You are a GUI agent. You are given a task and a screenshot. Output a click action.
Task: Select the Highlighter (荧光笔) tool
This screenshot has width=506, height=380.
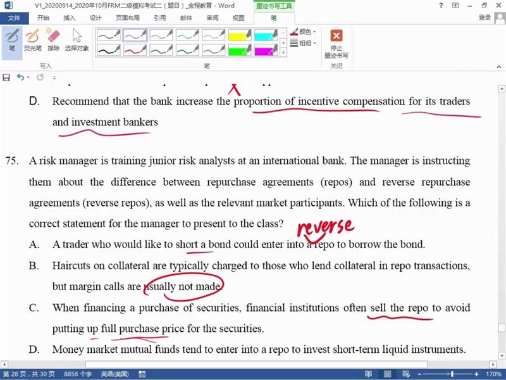(x=32, y=40)
